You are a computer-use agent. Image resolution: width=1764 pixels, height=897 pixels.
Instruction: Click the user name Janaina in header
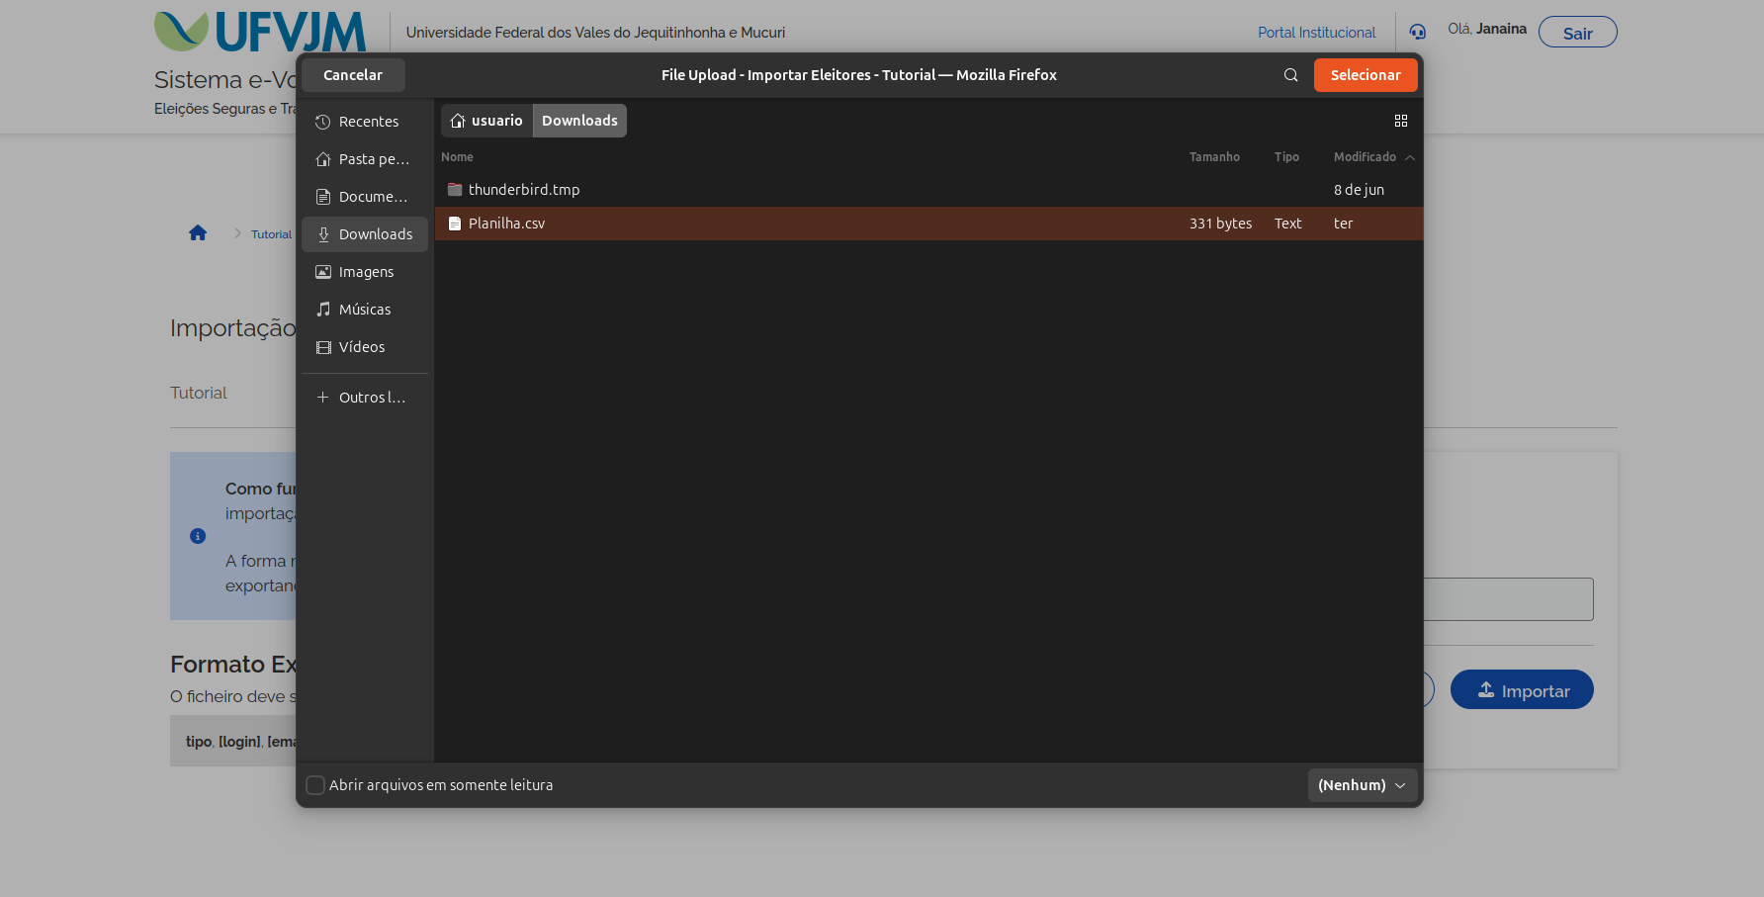coord(1501,29)
